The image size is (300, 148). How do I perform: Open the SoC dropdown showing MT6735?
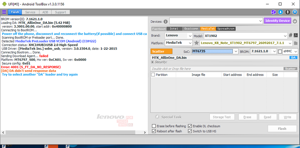click(x=236, y=51)
